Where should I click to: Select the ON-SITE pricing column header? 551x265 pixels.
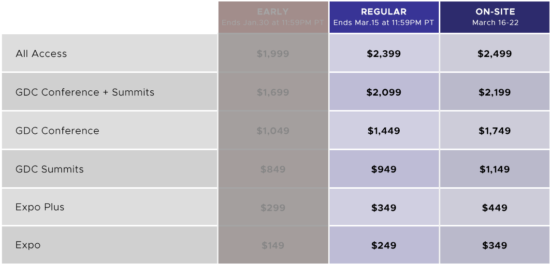tap(495, 17)
